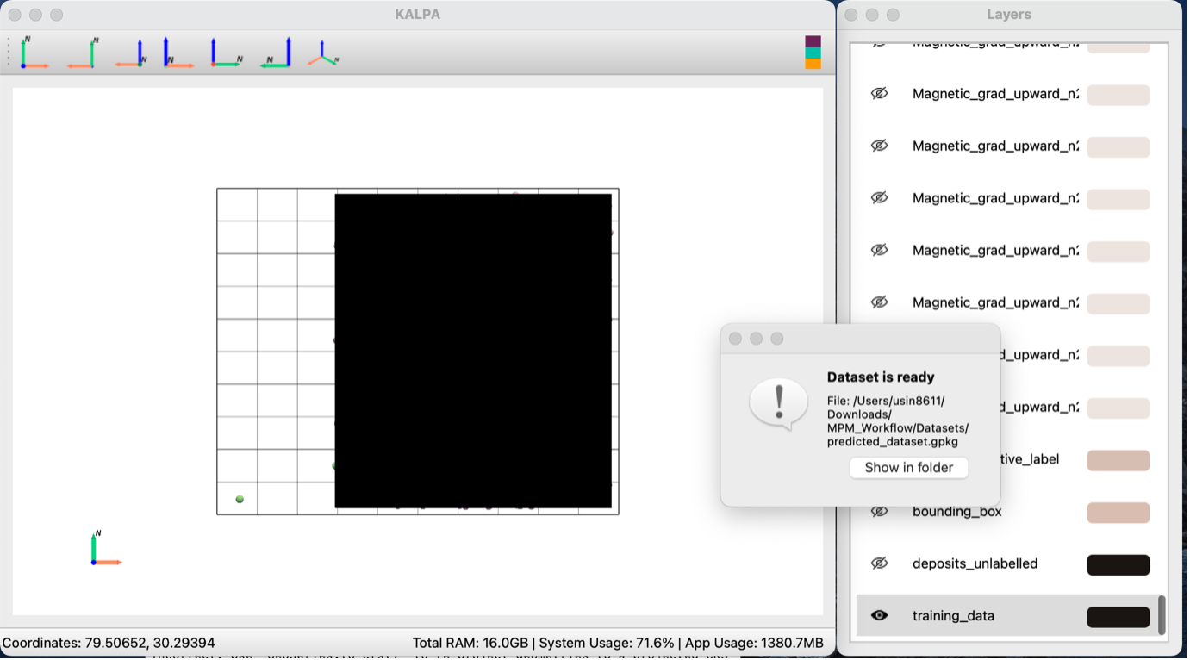1190x660 pixels.
Task: Click the purple-teal-orange color legend icon
Action: pos(813,53)
